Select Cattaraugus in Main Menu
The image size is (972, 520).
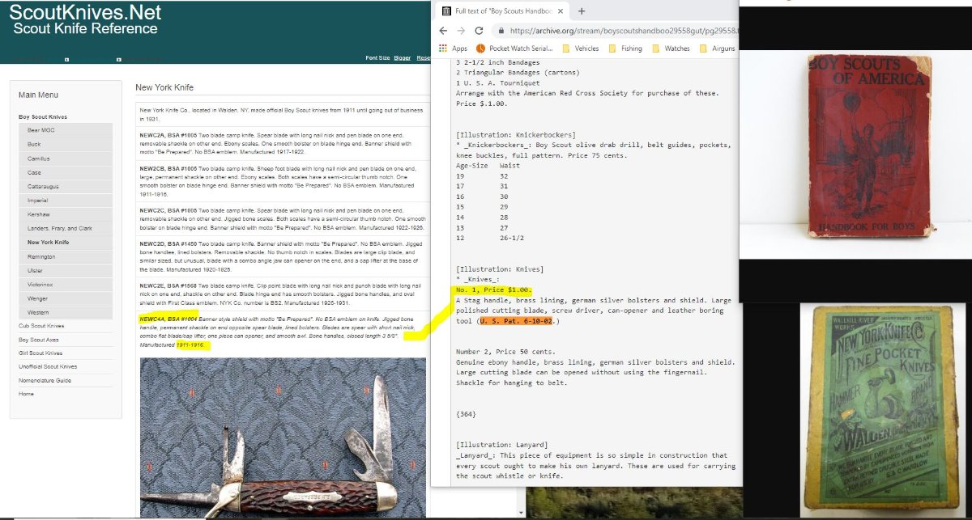click(65, 186)
